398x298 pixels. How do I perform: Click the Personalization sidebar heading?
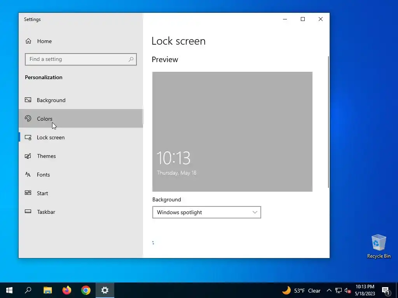click(x=44, y=77)
